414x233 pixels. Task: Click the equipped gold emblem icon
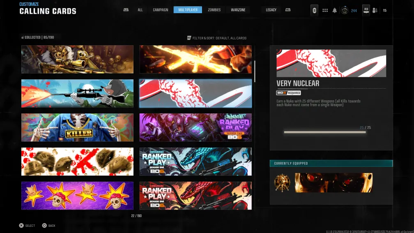point(282,182)
